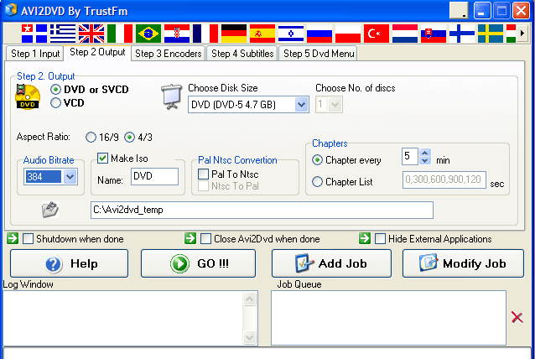Select the Netherlands flag language
535x359 pixels.
[405, 34]
